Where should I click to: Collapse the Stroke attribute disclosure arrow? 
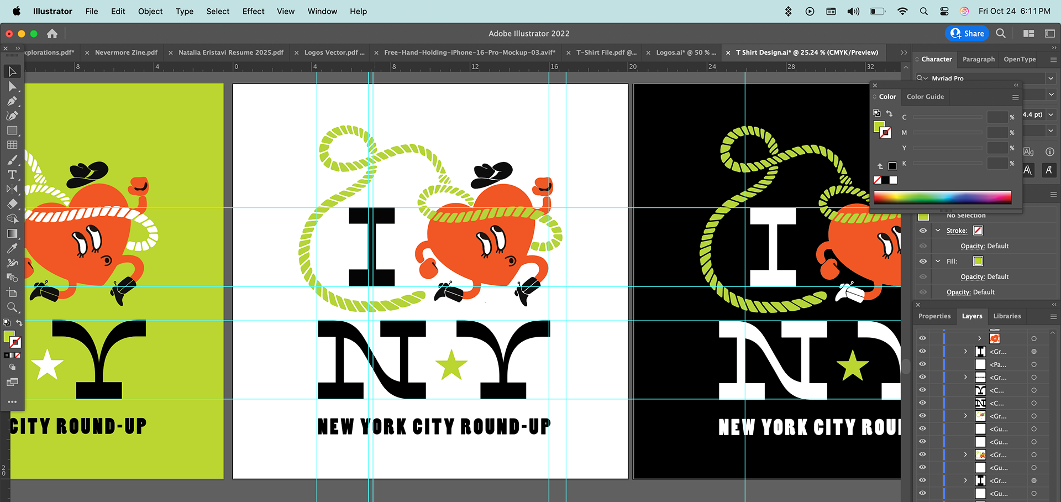938,231
